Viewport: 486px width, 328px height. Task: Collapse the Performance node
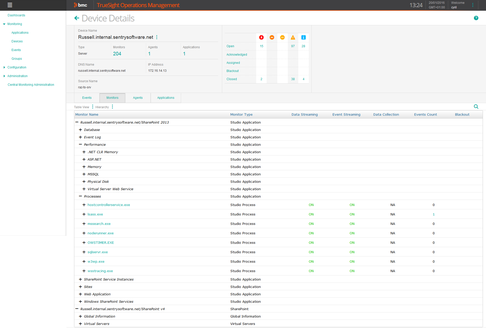(x=80, y=144)
